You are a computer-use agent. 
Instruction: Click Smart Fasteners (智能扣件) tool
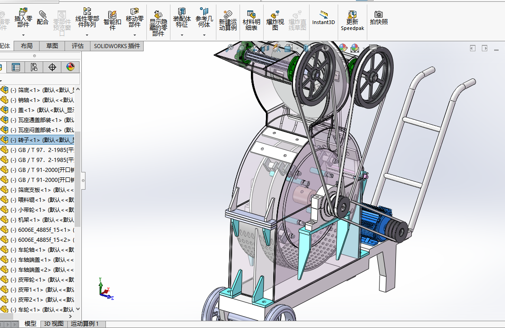pos(112,20)
